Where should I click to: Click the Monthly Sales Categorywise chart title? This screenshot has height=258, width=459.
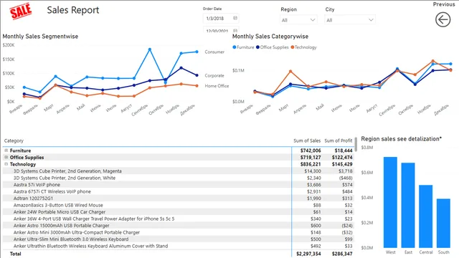click(270, 37)
